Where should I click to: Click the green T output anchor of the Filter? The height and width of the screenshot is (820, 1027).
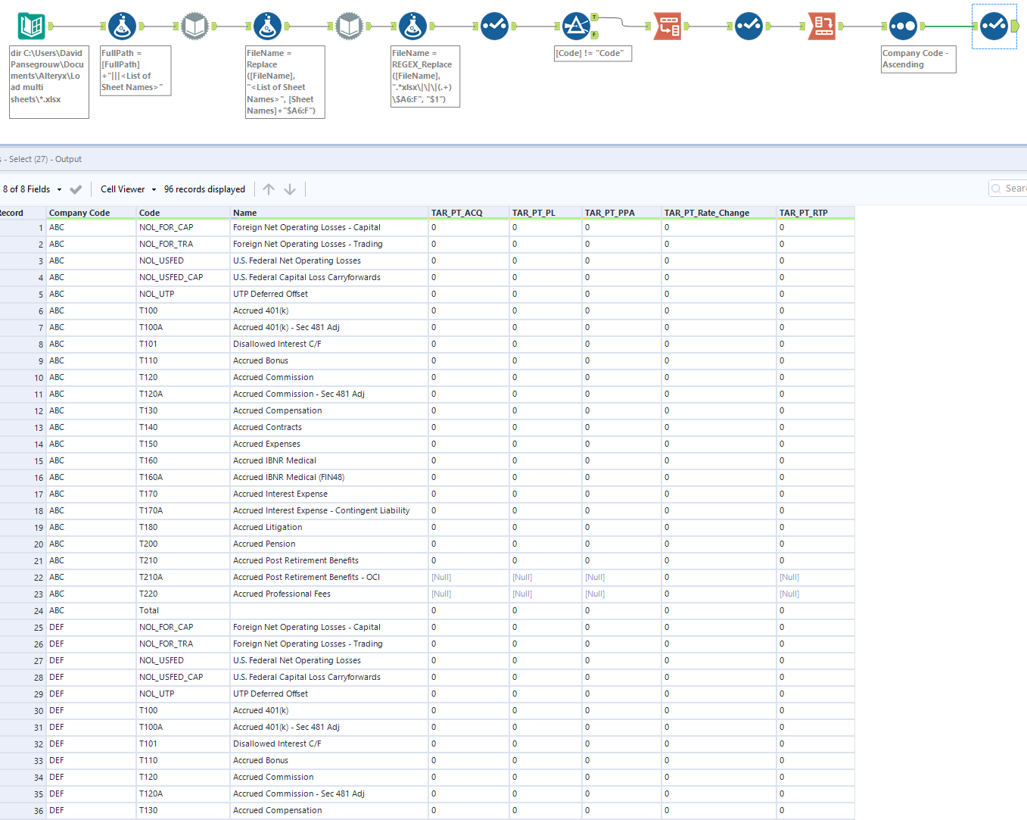pos(594,17)
